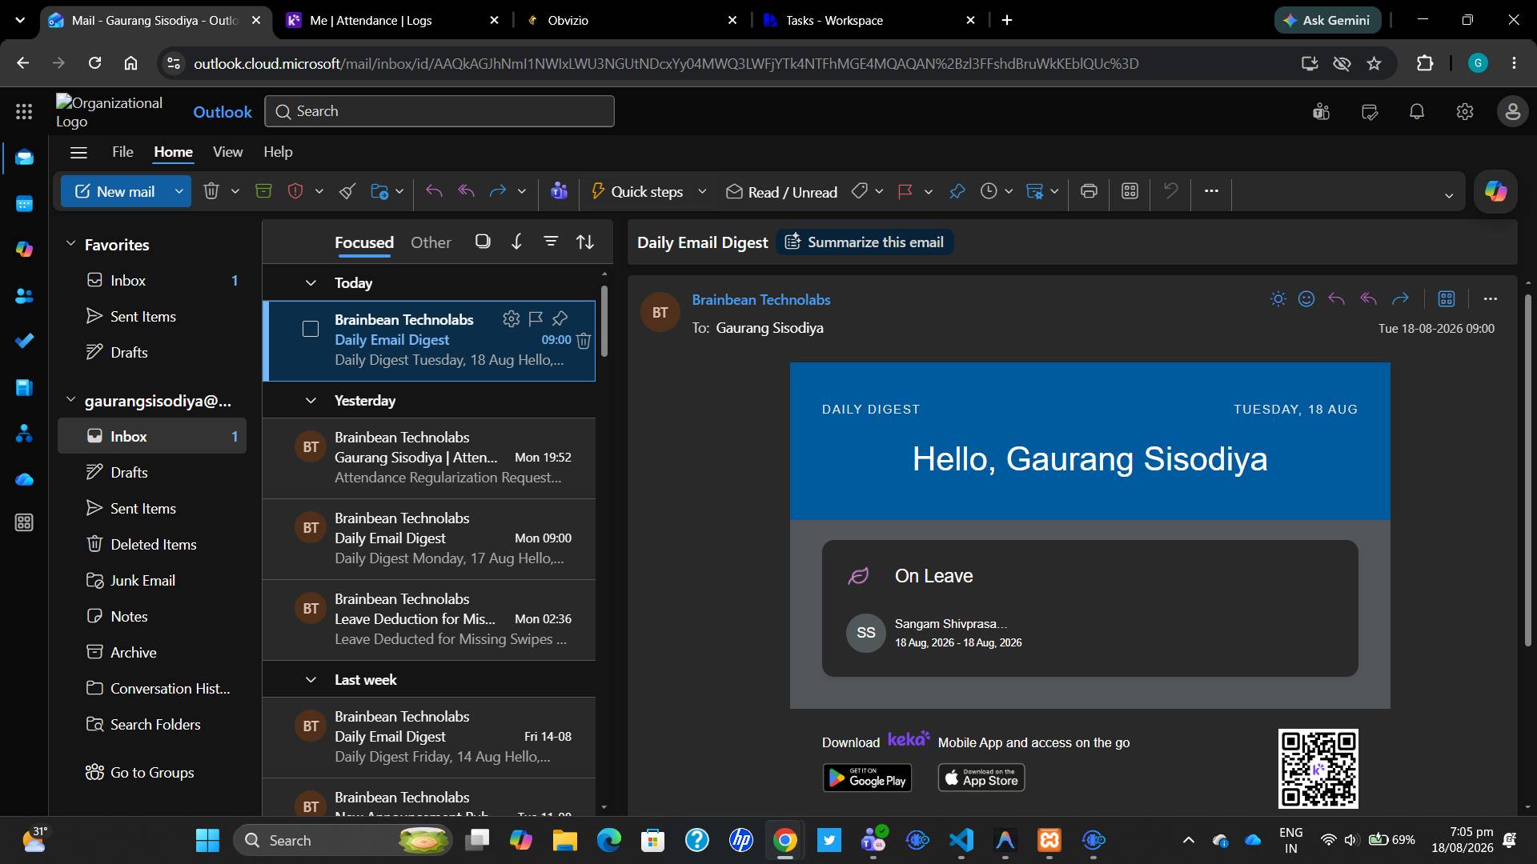Toggle the select-all messages icon beside Other

(x=482, y=242)
